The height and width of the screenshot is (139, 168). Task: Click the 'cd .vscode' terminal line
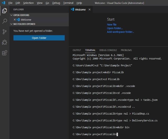[102, 93]
